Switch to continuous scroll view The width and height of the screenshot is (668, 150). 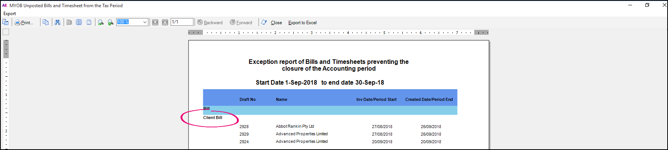(89, 22)
